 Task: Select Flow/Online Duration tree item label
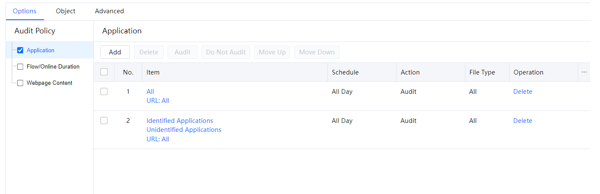[x=53, y=67]
